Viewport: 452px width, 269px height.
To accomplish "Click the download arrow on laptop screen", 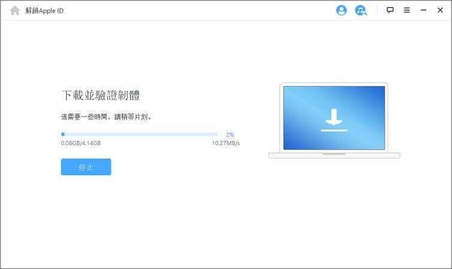I will [333, 118].
